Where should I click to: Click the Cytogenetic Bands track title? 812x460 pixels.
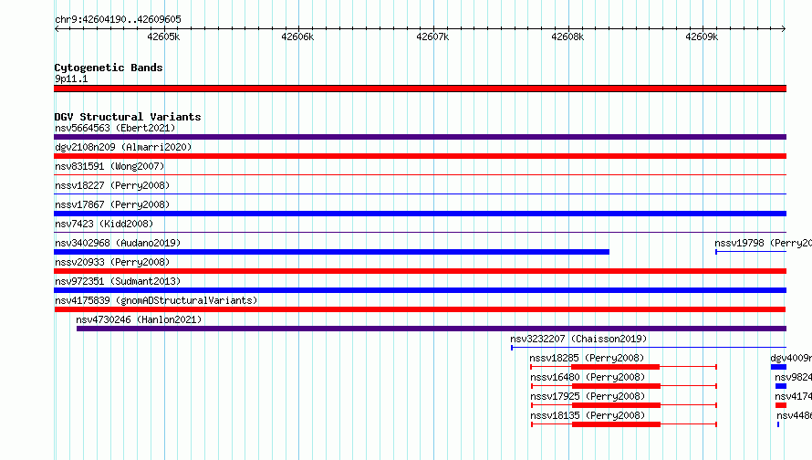[x=109, y=68]
